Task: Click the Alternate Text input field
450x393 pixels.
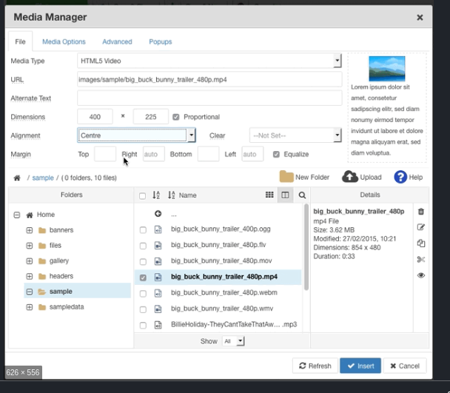Action: coord(209,98)
